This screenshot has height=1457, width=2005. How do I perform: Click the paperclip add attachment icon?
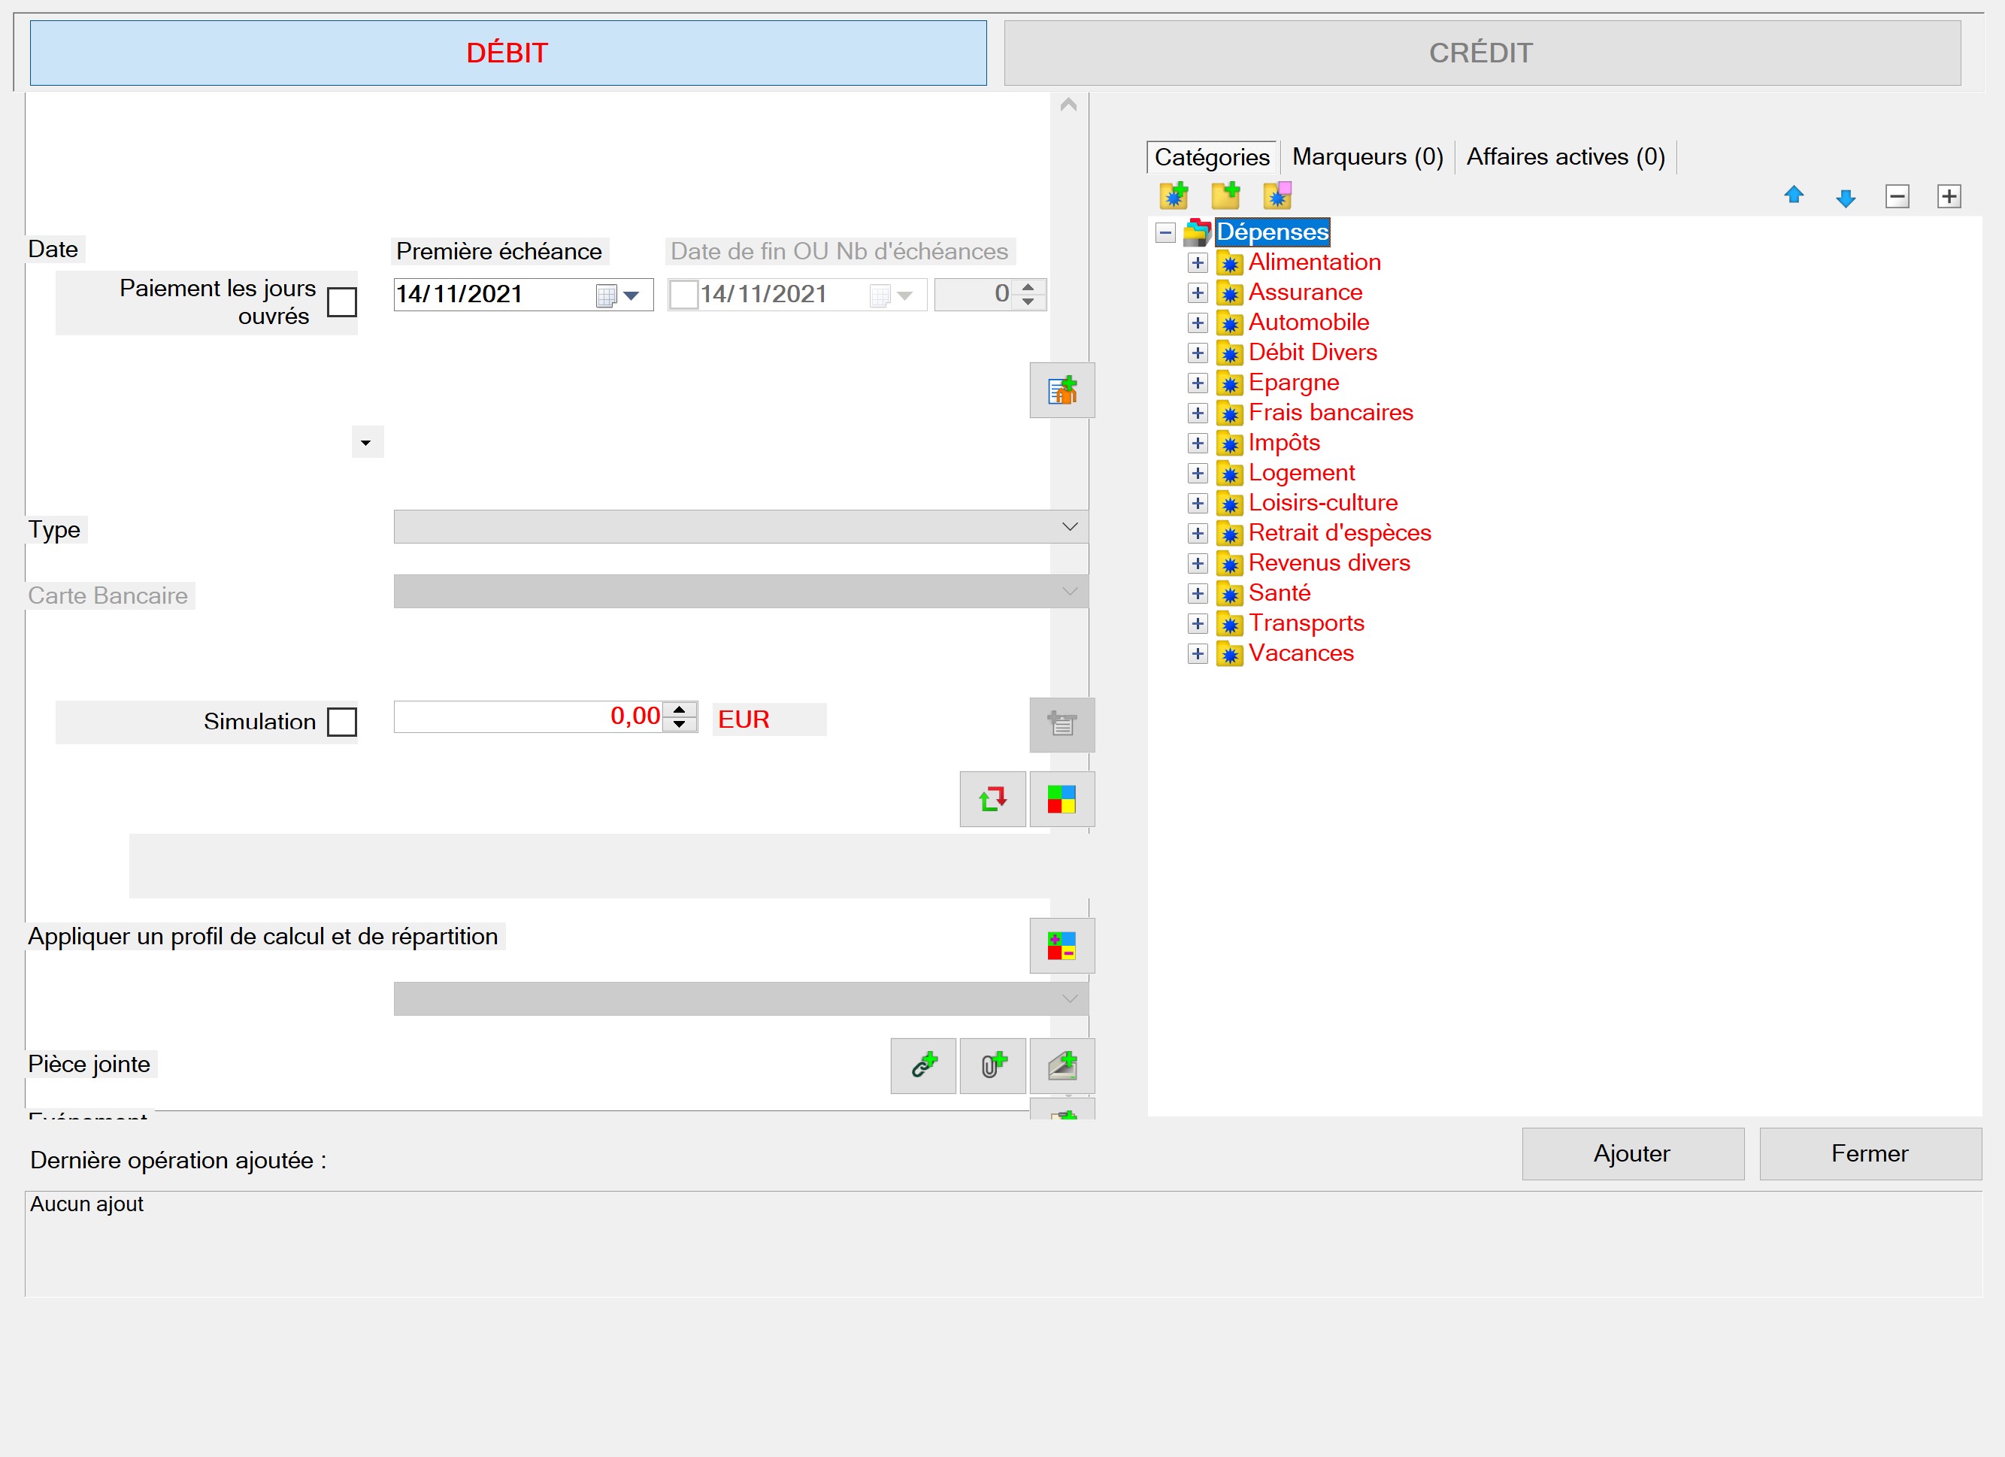[x=993, y=1065]
